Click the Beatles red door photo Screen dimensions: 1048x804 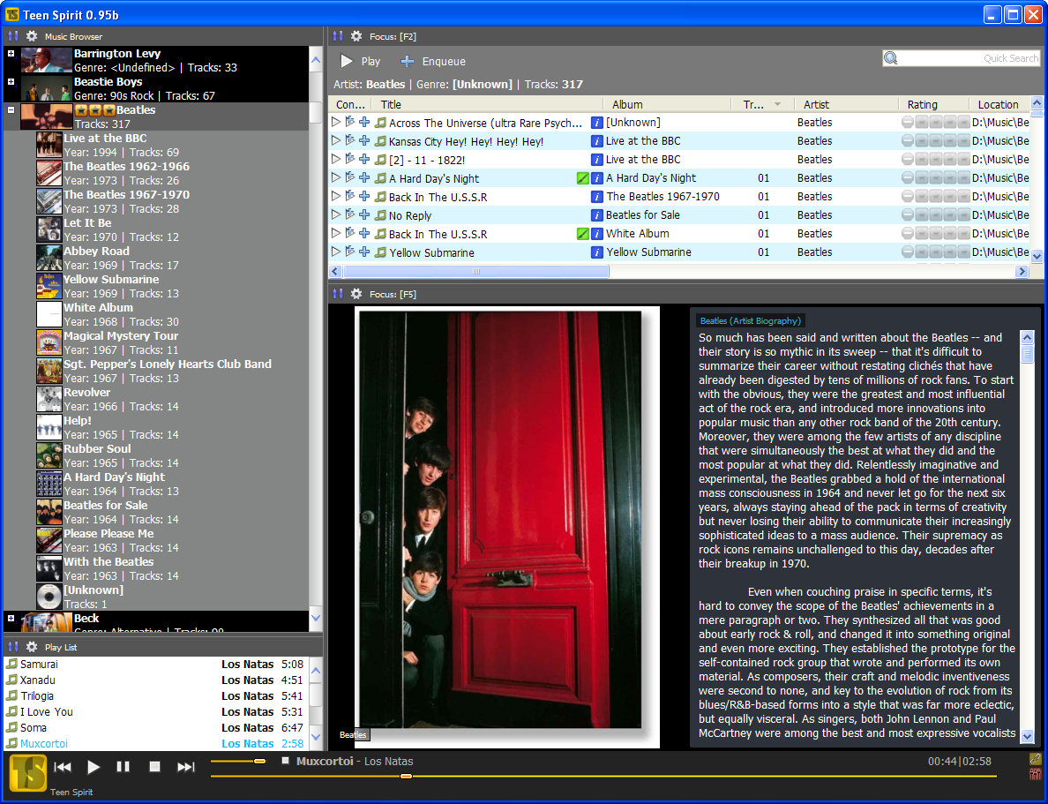coord(500,520)
